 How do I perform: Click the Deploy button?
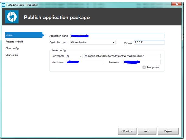pos(168,131)
